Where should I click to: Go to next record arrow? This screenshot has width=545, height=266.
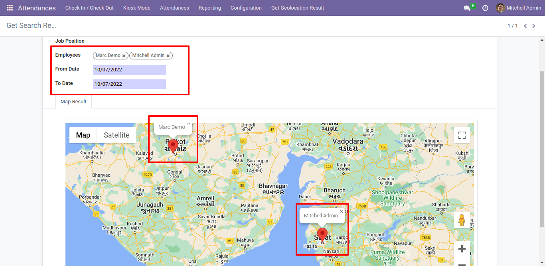click(x=534, y=26)
